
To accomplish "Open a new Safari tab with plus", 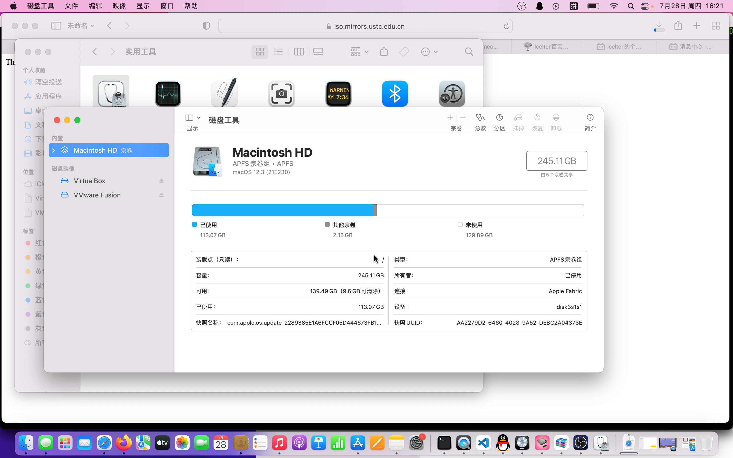I will coord(697,26).
